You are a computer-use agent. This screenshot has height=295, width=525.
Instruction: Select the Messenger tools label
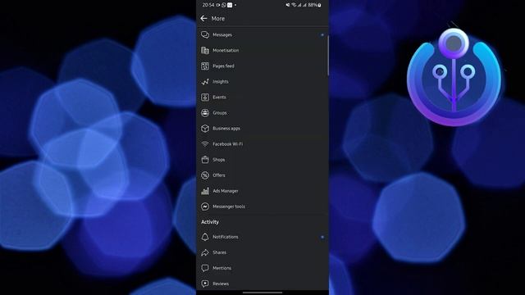click(x=229, y=206)
